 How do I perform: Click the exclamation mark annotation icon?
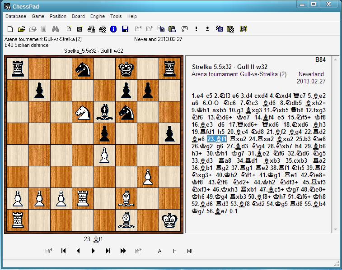pyautogui.click(x=197, y=29)
